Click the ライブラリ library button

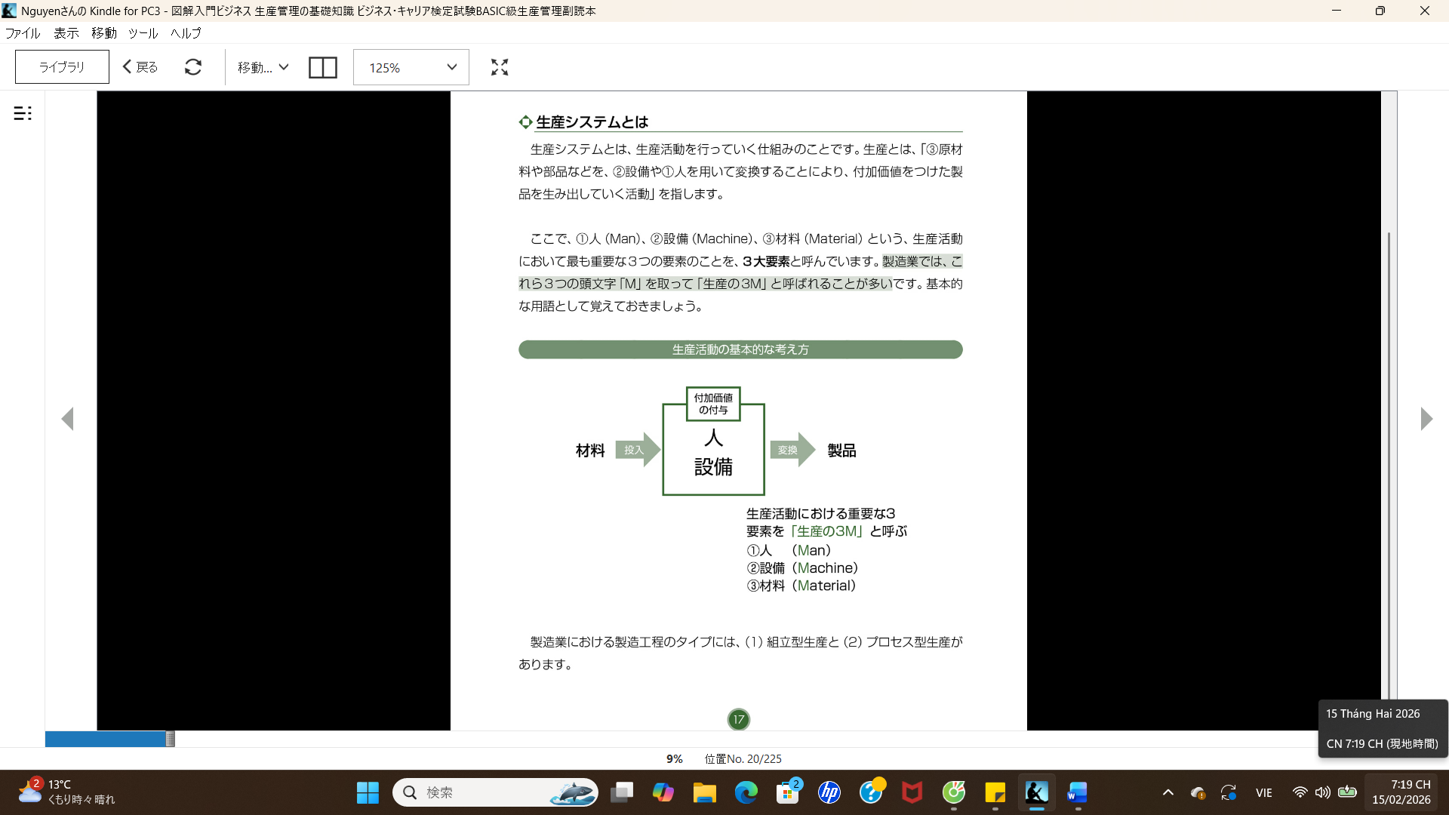pos(62,67)
